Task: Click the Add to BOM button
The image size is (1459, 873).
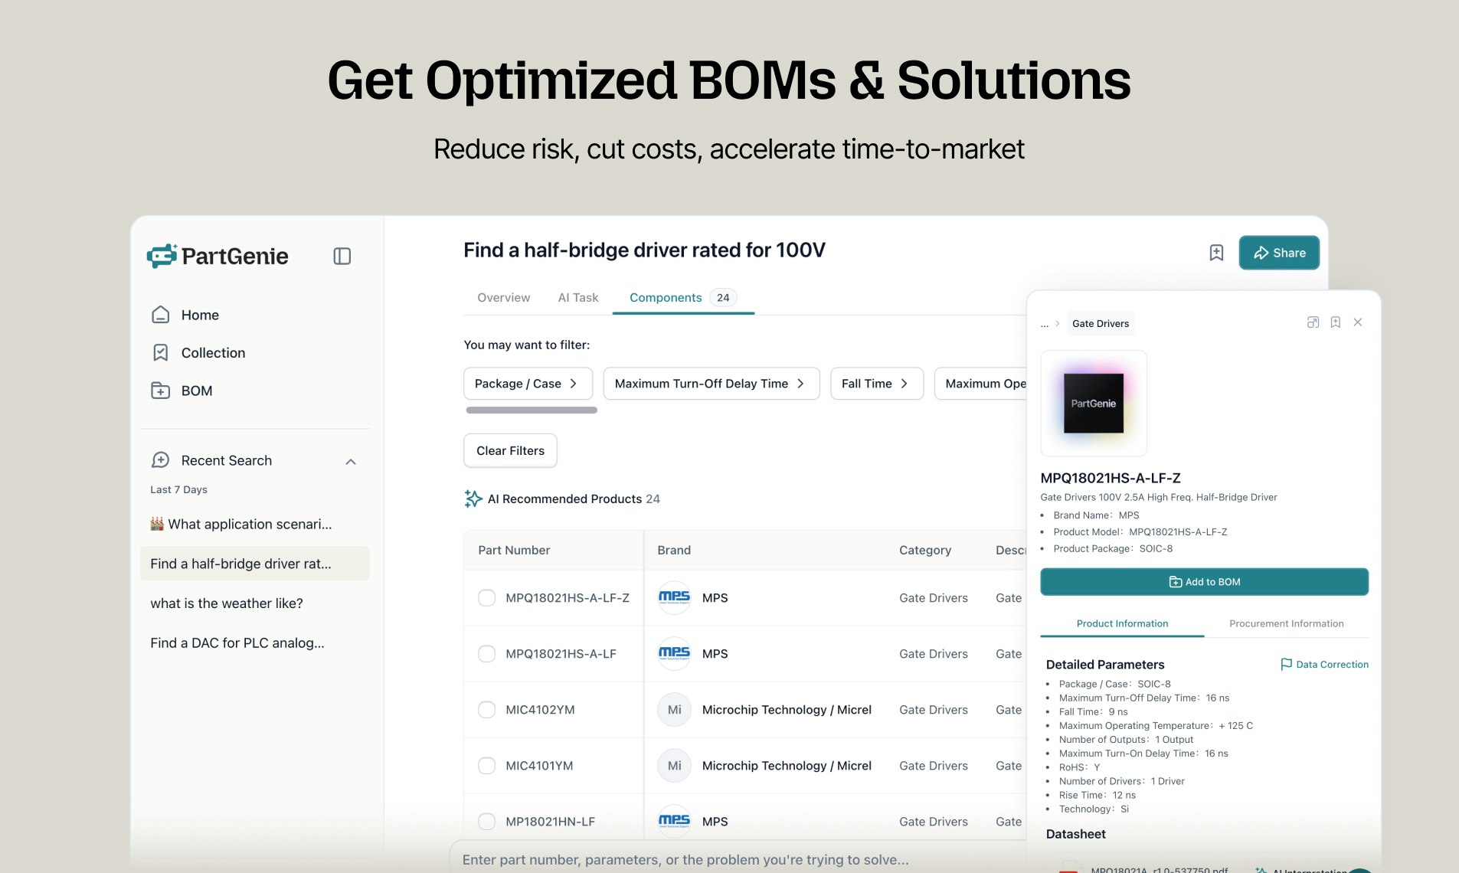Action: tap(1204, 582)
